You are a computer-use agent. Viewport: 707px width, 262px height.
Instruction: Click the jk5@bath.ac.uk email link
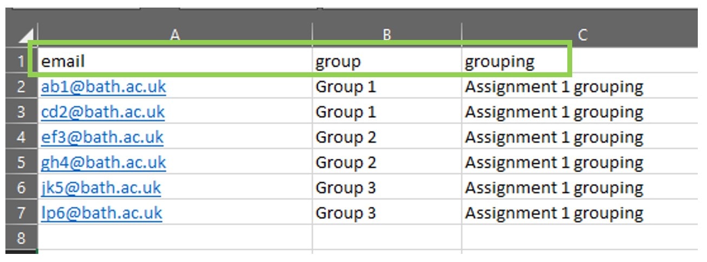click(101, 187)
